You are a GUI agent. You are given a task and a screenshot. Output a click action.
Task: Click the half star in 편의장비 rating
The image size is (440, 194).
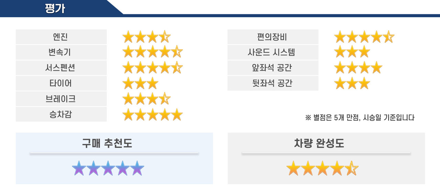coord(388,37)
